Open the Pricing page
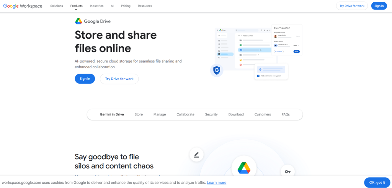Screen dimensions: 392x188 (126, 6)
